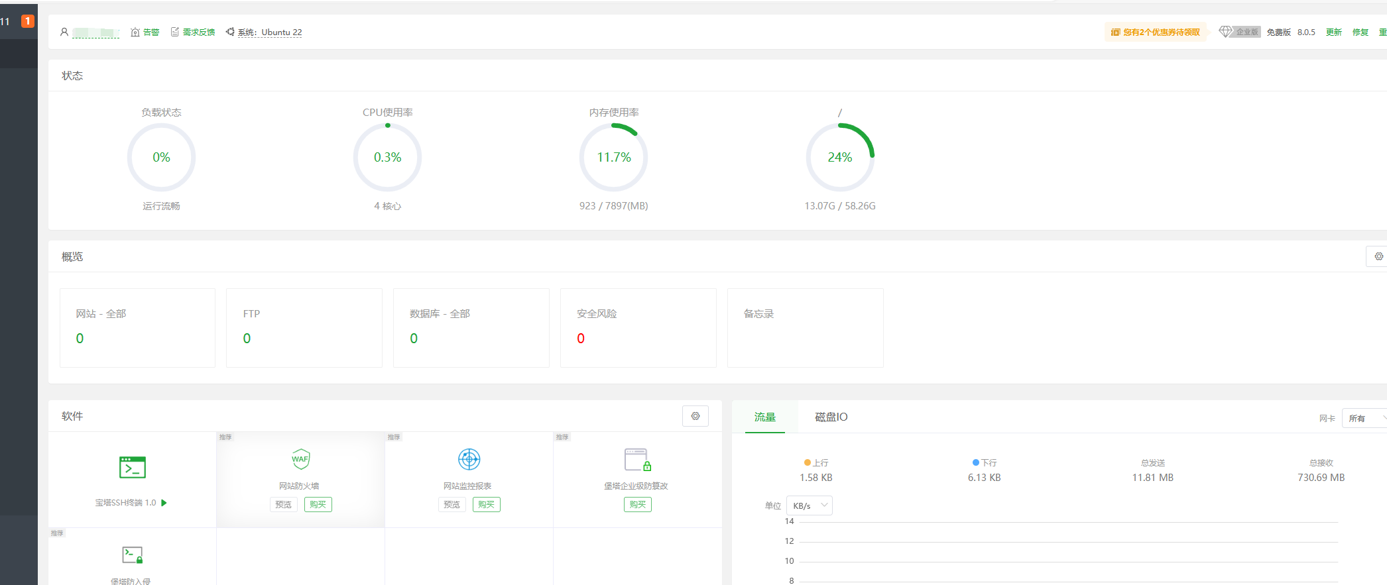Screen dimensions: 1387x585
Task: Switch to the 流量 tab
Action: coord(764,417)
